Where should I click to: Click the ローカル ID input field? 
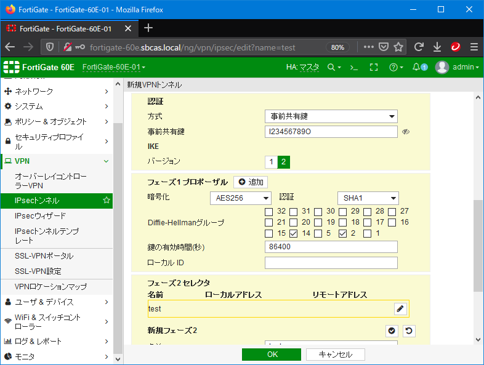331,263
